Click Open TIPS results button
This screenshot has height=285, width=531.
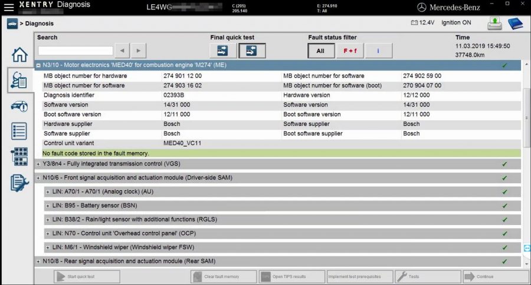[292, 277]
